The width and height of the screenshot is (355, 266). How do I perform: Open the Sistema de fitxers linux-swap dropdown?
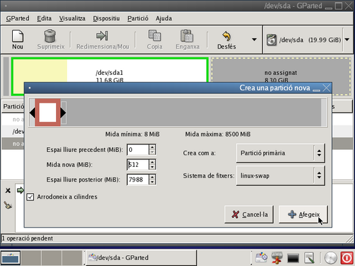click(281, 176)
